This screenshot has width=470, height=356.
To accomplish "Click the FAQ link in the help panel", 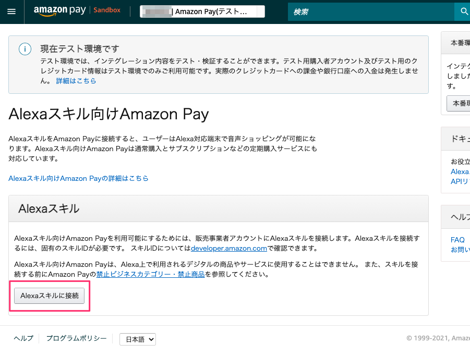I will [457, 240].
